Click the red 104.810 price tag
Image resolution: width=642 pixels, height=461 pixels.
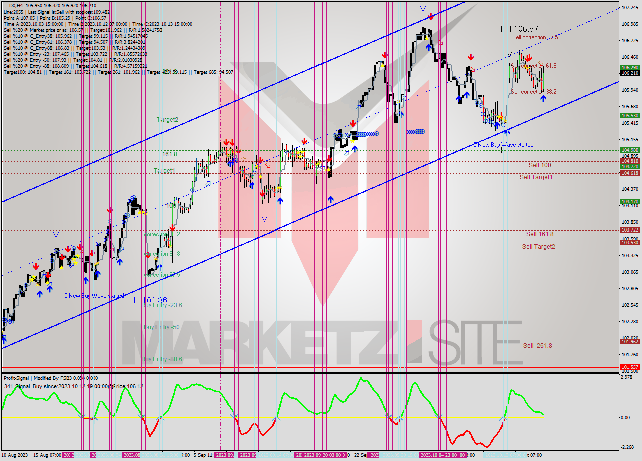(x=630, y=161)
